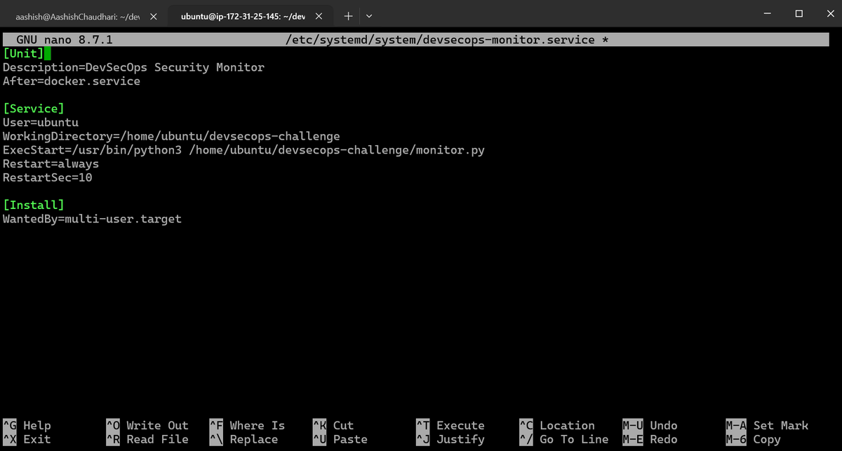Open a new terminal tab

coord(348,15)
